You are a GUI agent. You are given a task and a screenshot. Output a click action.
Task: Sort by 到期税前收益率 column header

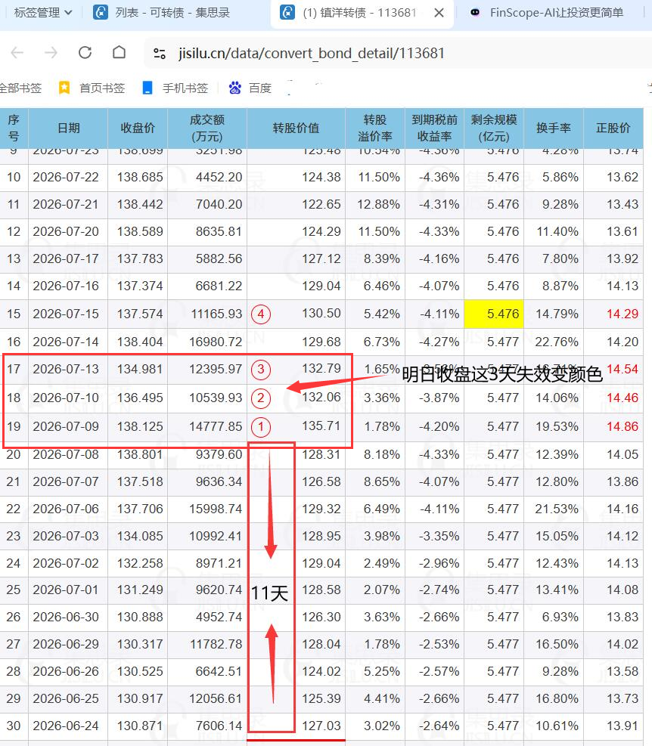pos(434,128)
